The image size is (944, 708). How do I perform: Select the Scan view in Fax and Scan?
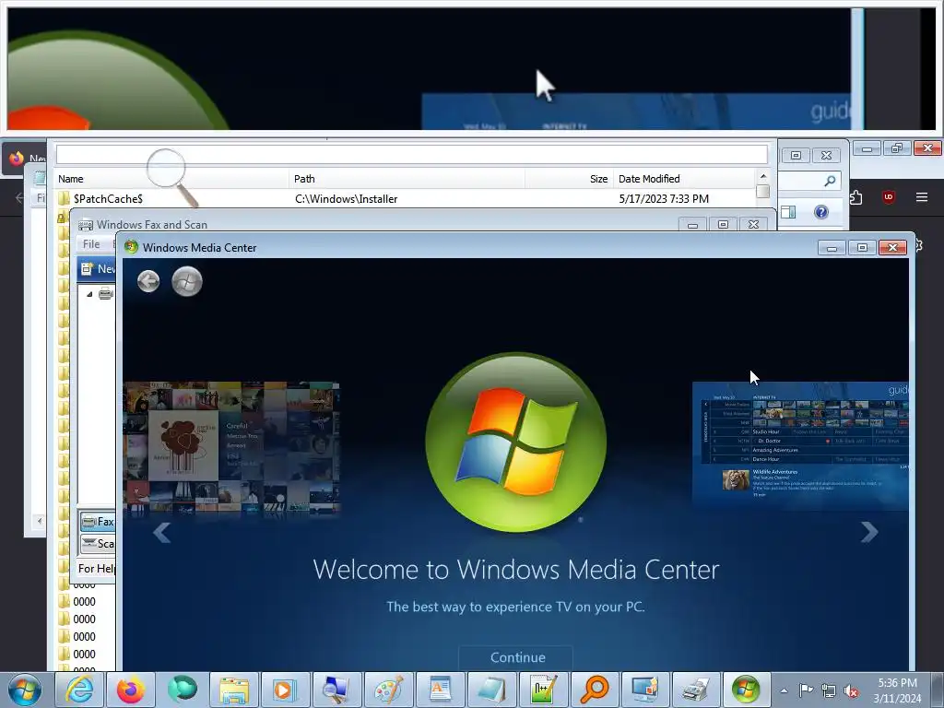click(98, 544)
